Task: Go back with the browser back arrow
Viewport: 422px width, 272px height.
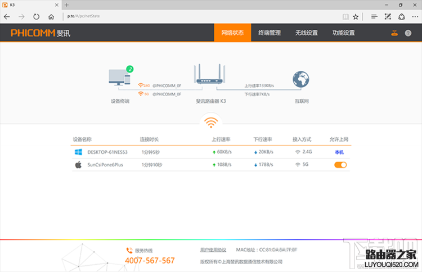Action: point(7,17)
